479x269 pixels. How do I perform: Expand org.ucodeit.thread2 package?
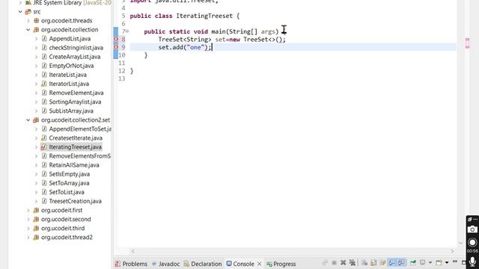tap(28, 238)
